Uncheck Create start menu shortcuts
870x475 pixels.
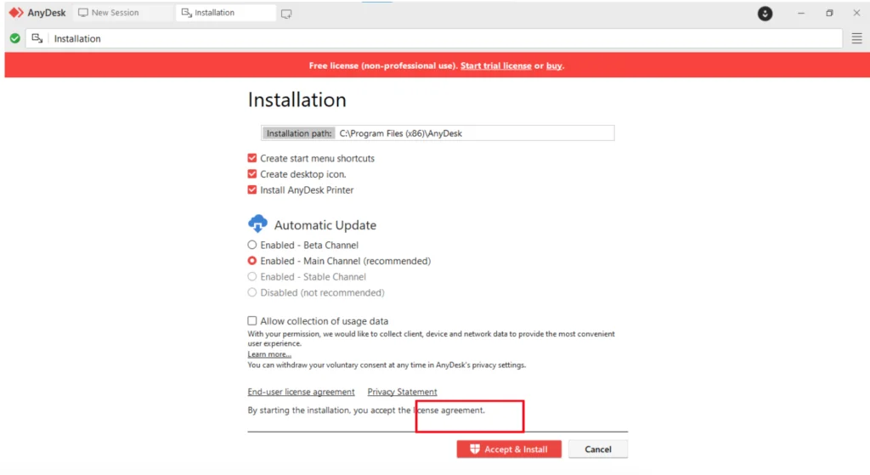251,158
